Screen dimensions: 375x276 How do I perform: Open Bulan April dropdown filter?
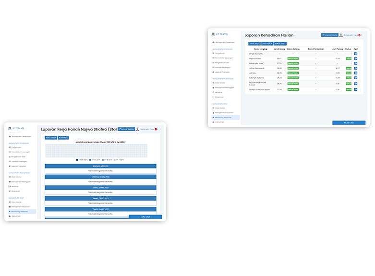267,43
